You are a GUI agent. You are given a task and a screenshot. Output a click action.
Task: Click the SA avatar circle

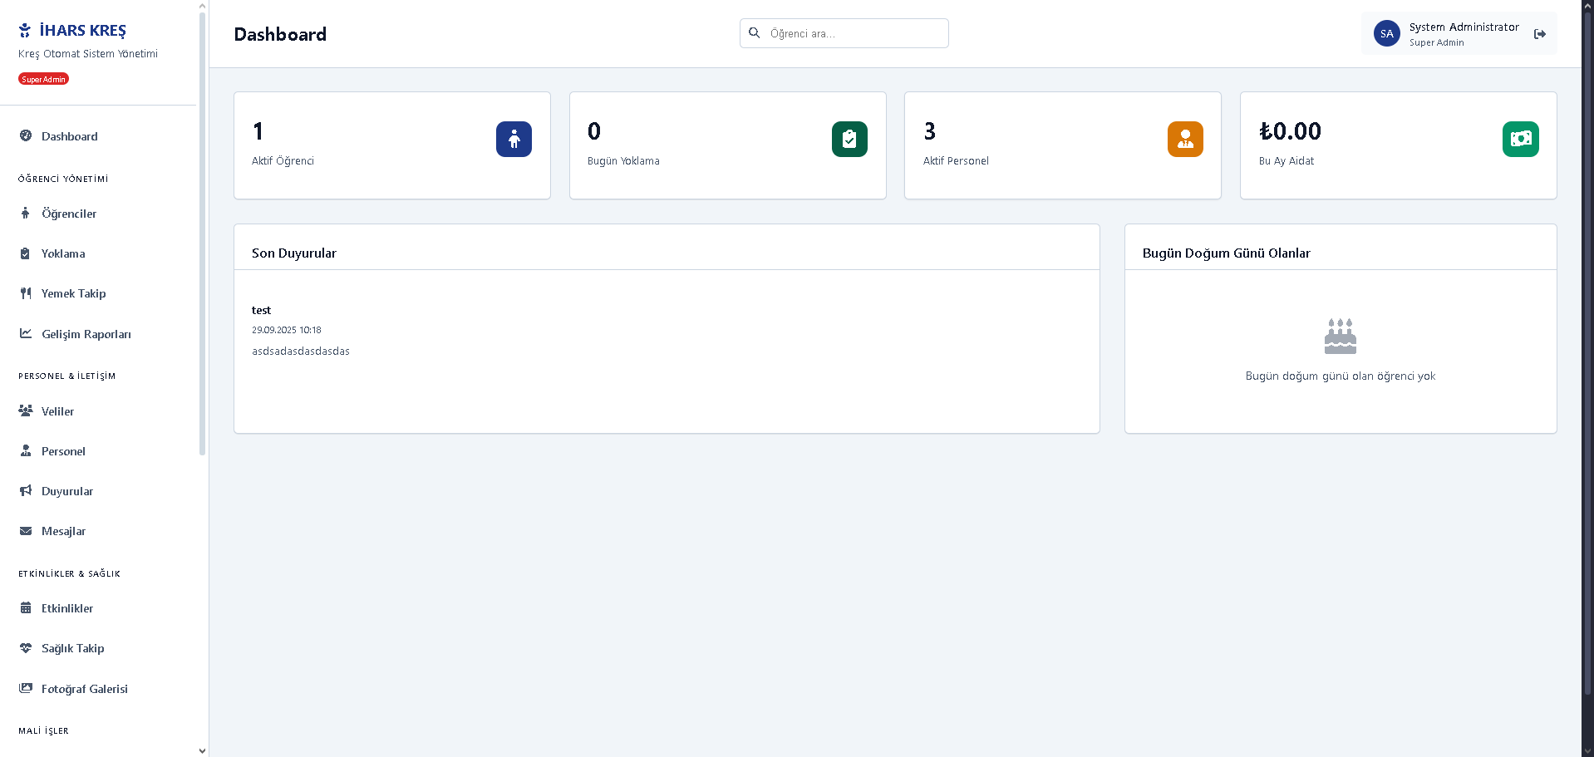[x=1386, y=34]
